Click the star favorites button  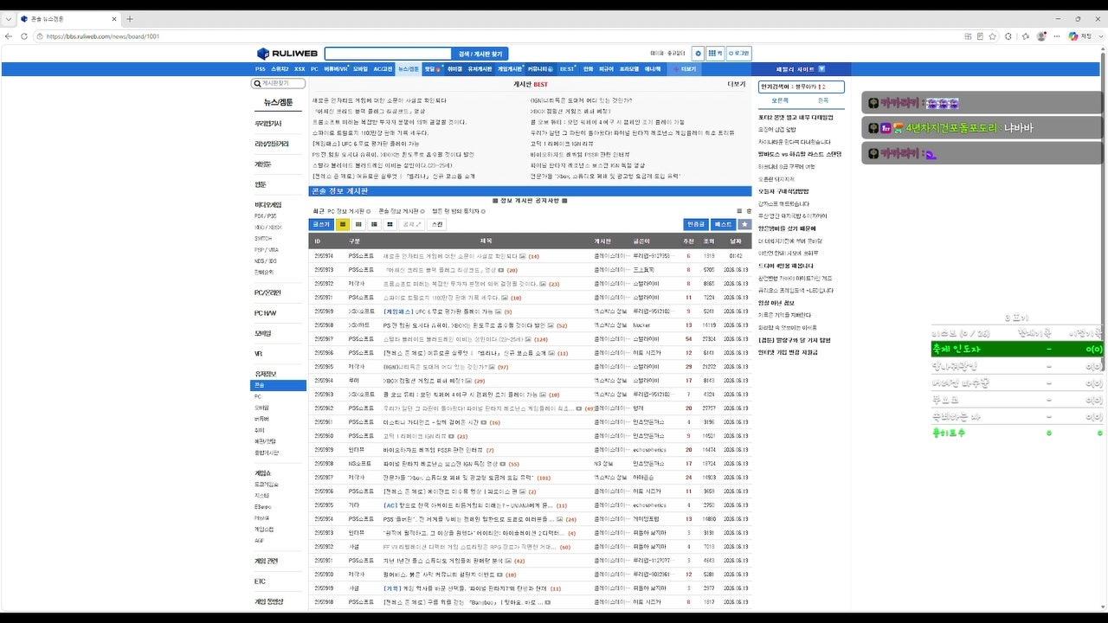click(x=744, y=224)
